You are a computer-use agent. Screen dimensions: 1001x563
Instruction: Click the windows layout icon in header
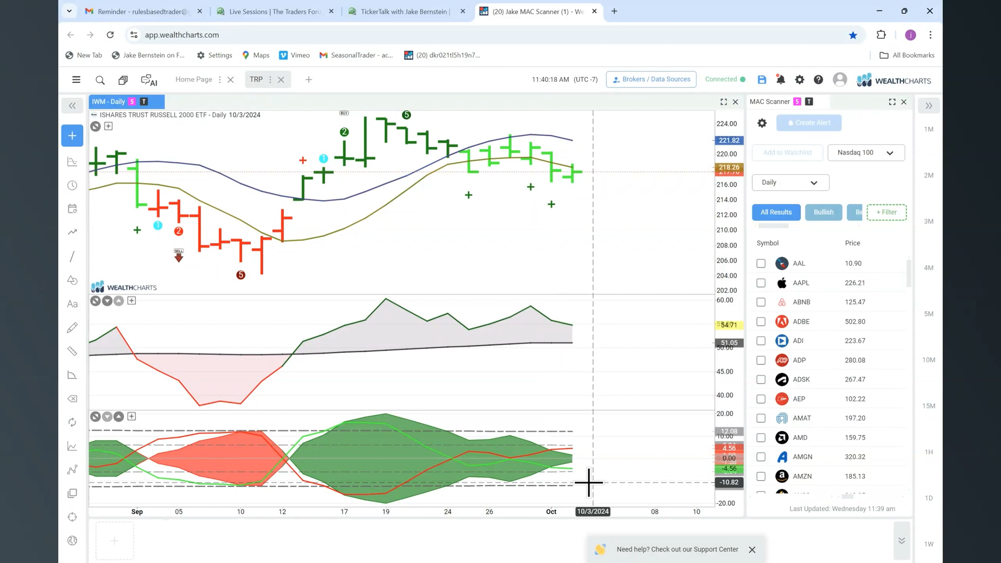[123, 80]
